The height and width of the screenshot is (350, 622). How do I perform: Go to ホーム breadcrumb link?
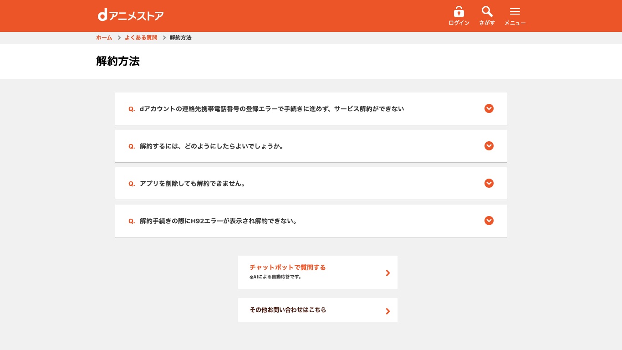[x=104, y=38]
